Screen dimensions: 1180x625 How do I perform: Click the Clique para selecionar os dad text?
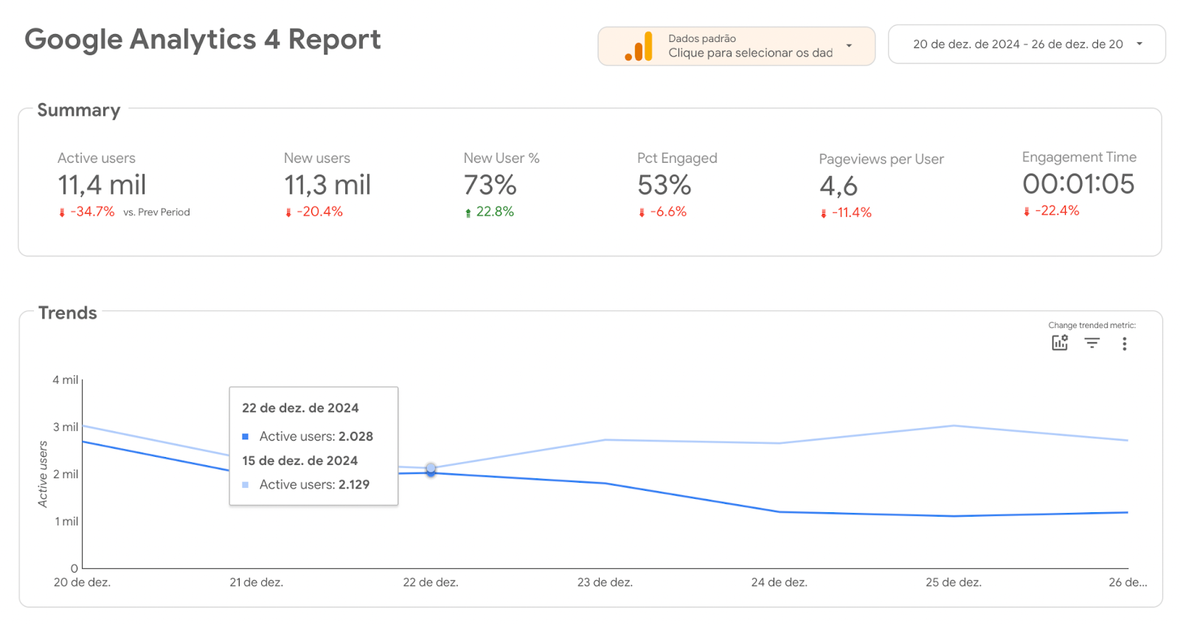click(750, 53)
